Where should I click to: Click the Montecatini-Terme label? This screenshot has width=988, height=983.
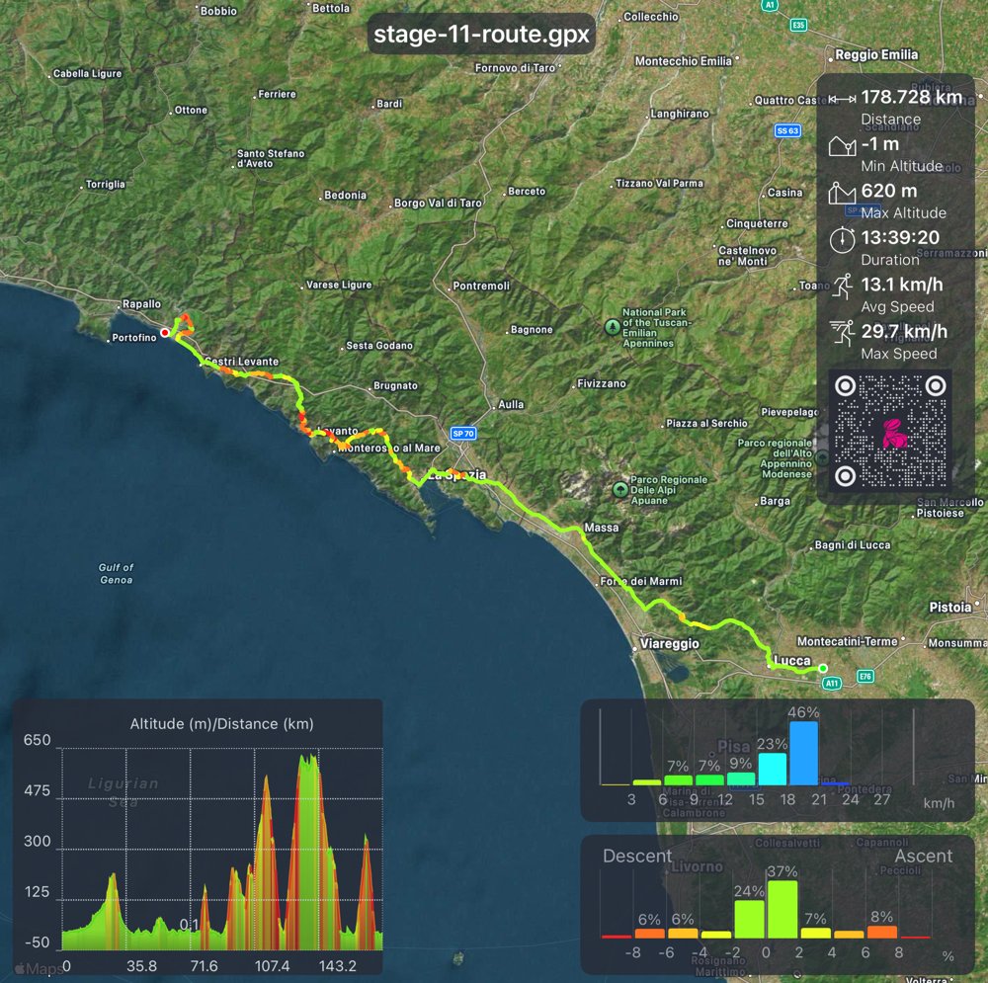click(847, 641)
